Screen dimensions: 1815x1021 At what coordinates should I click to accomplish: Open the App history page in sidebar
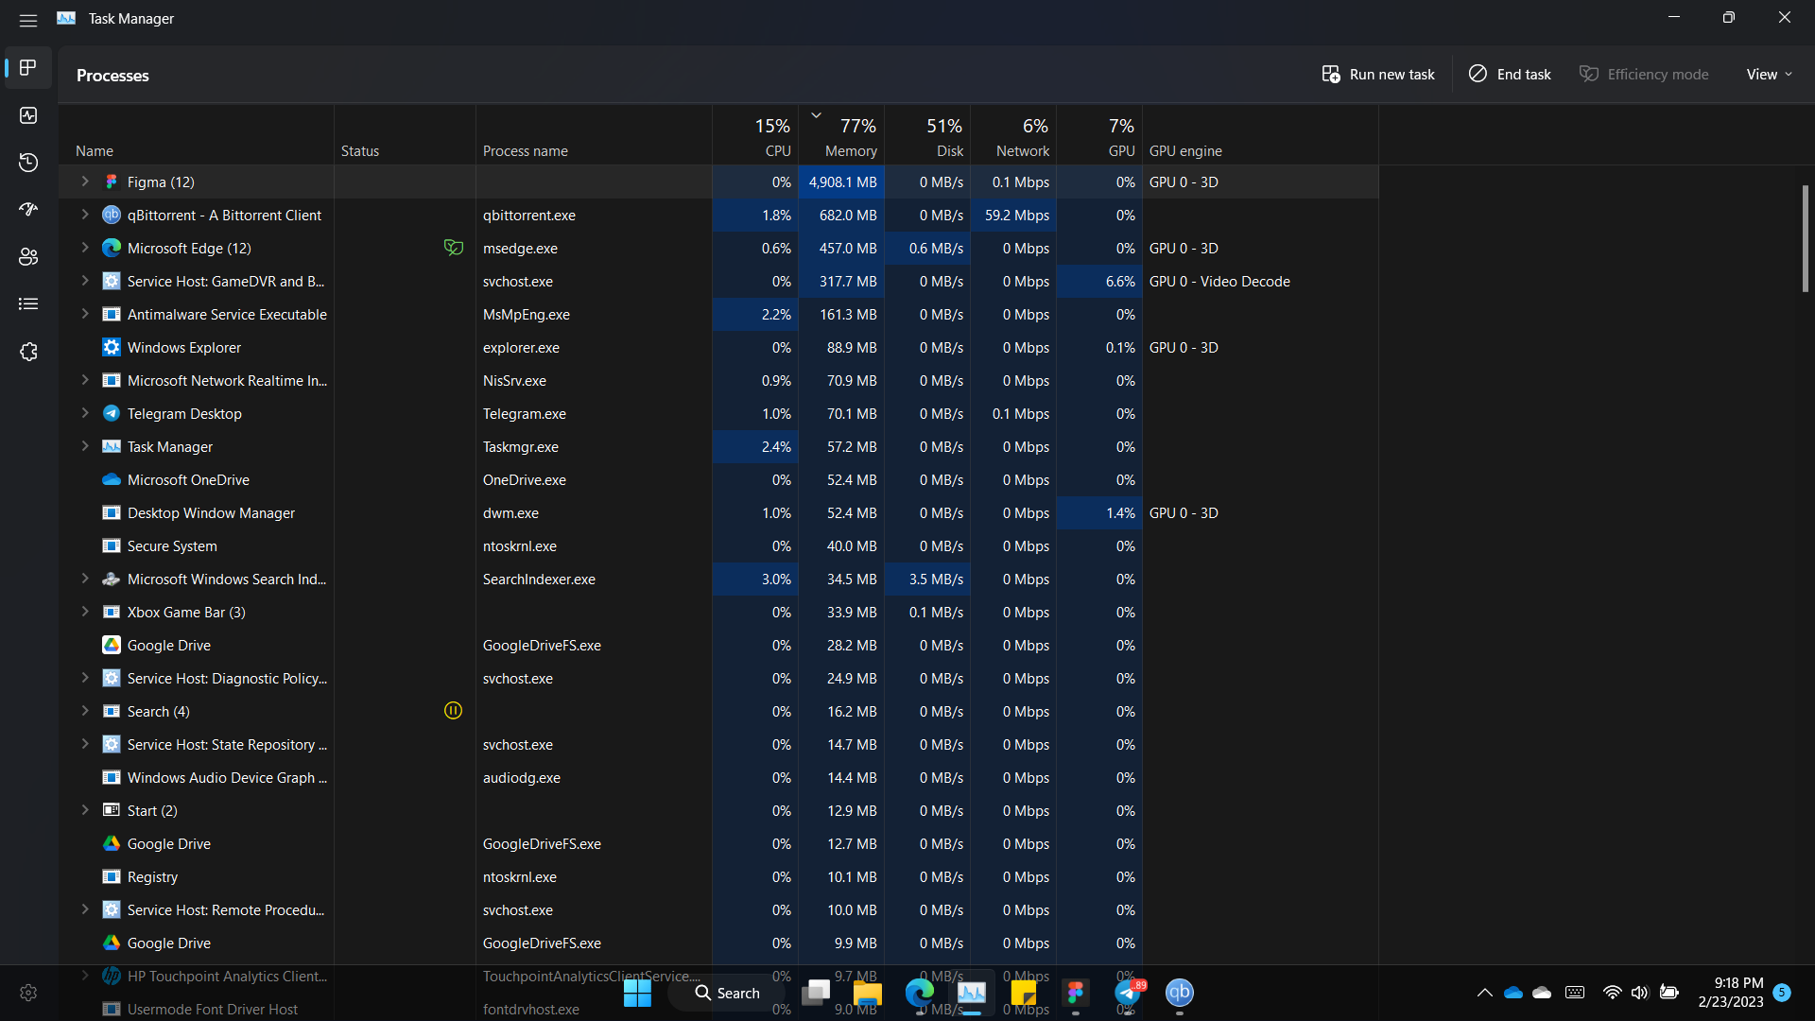point(28,163)
